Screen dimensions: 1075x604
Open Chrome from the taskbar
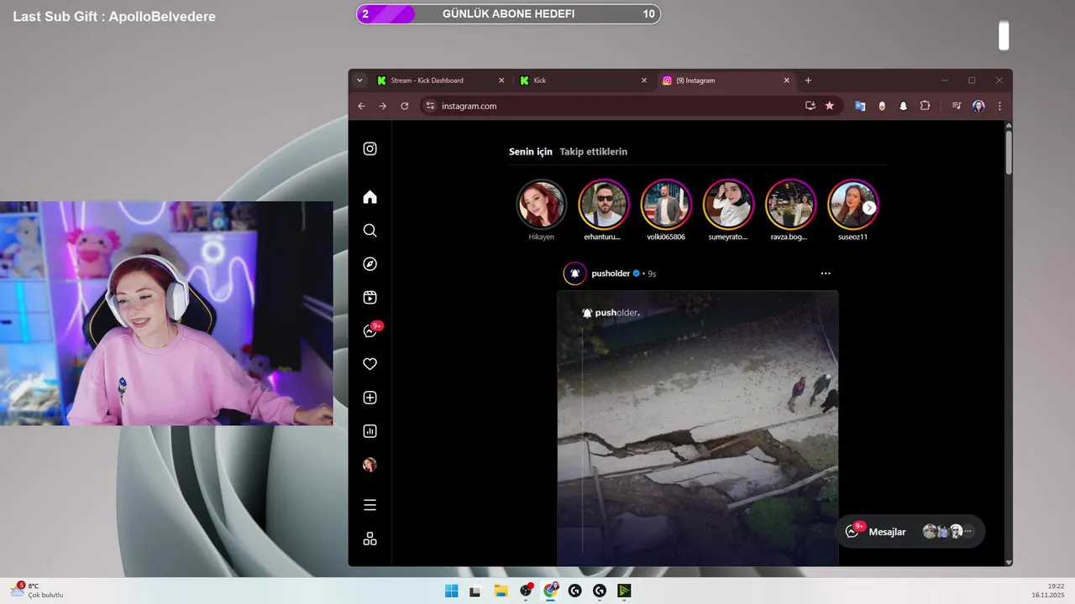[550, 591]
